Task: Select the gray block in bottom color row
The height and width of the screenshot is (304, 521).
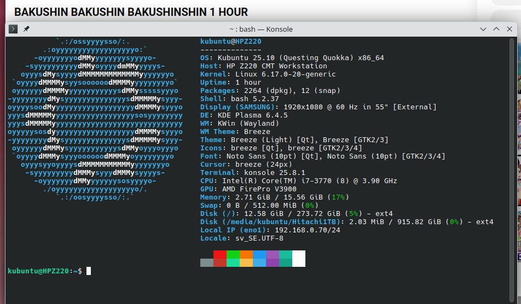Action: [x=206, y=262]
